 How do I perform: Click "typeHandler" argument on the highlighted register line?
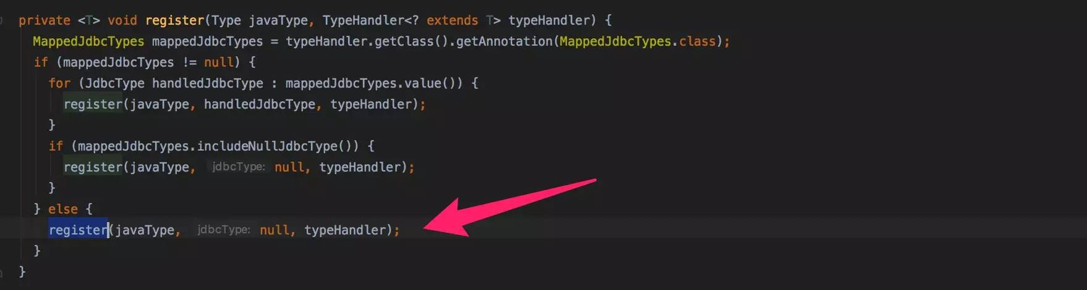click(x=345, y=230)
